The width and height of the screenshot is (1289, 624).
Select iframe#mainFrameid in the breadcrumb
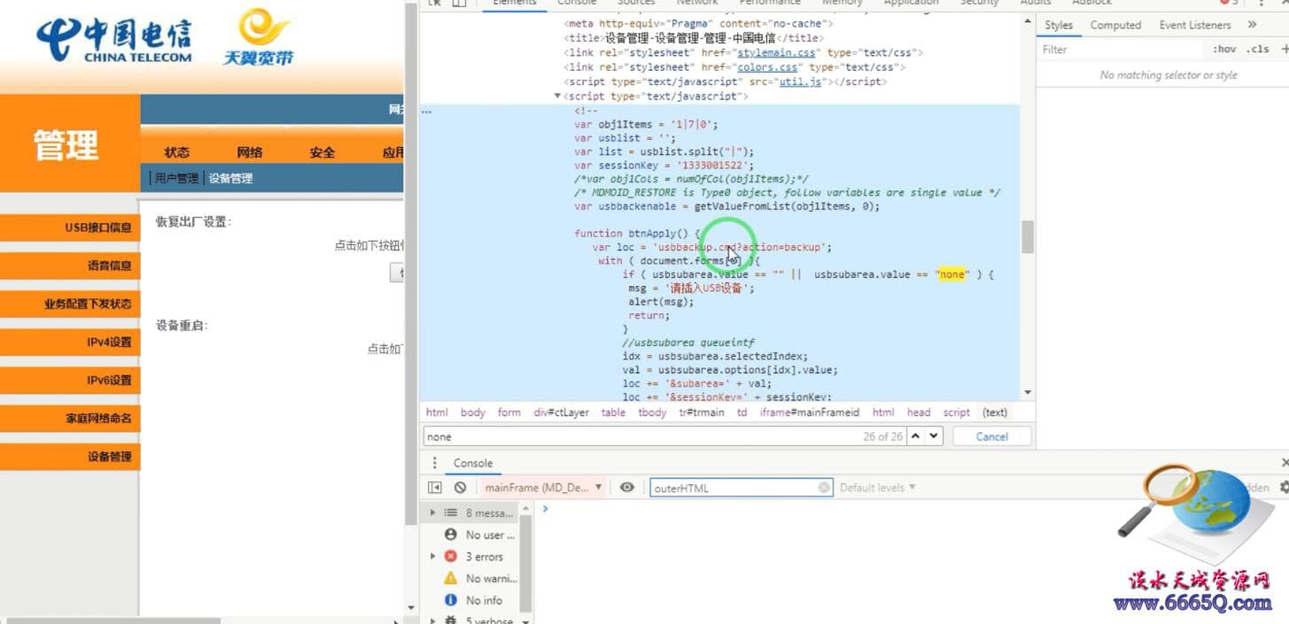(810, 412)
